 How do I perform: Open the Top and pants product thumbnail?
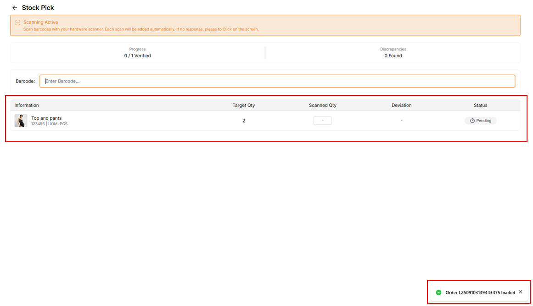21,121
